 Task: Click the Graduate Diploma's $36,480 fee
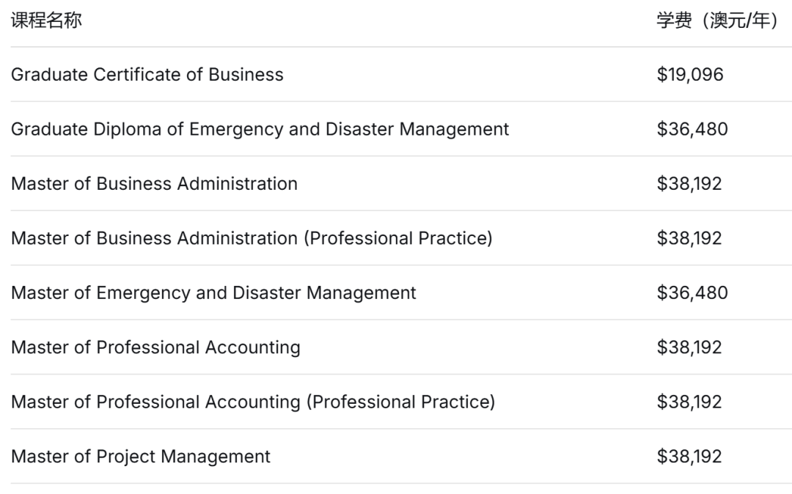click(692, 129)
